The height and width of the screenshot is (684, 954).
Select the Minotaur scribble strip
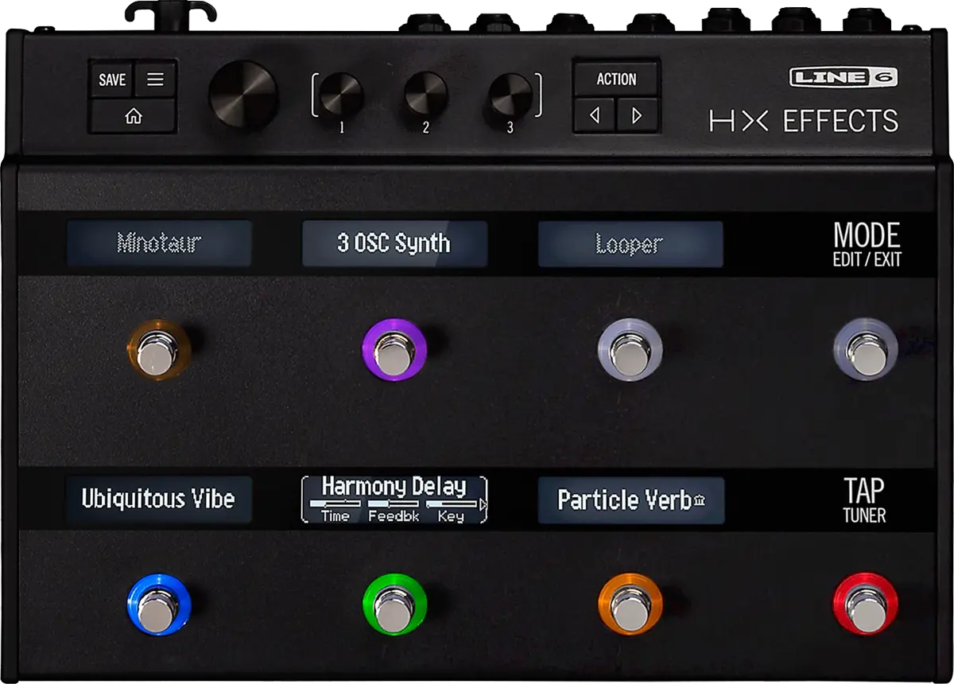click(x=159, y=243)
